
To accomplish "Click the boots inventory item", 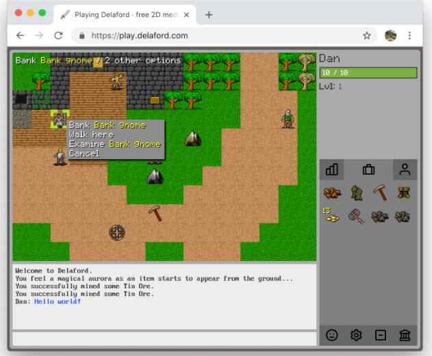I will [404, 193].
